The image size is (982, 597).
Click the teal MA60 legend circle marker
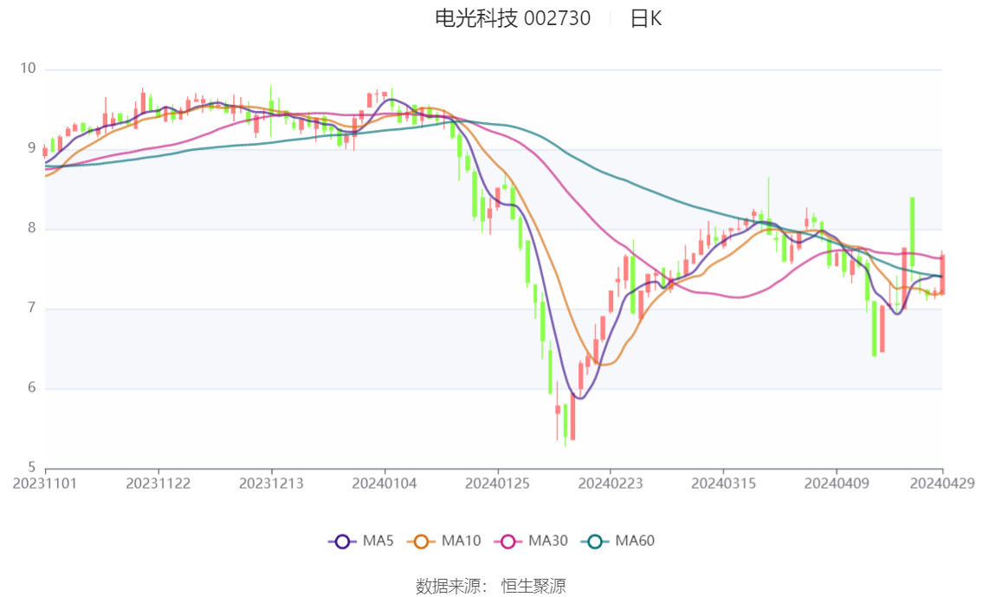point(595,542)
